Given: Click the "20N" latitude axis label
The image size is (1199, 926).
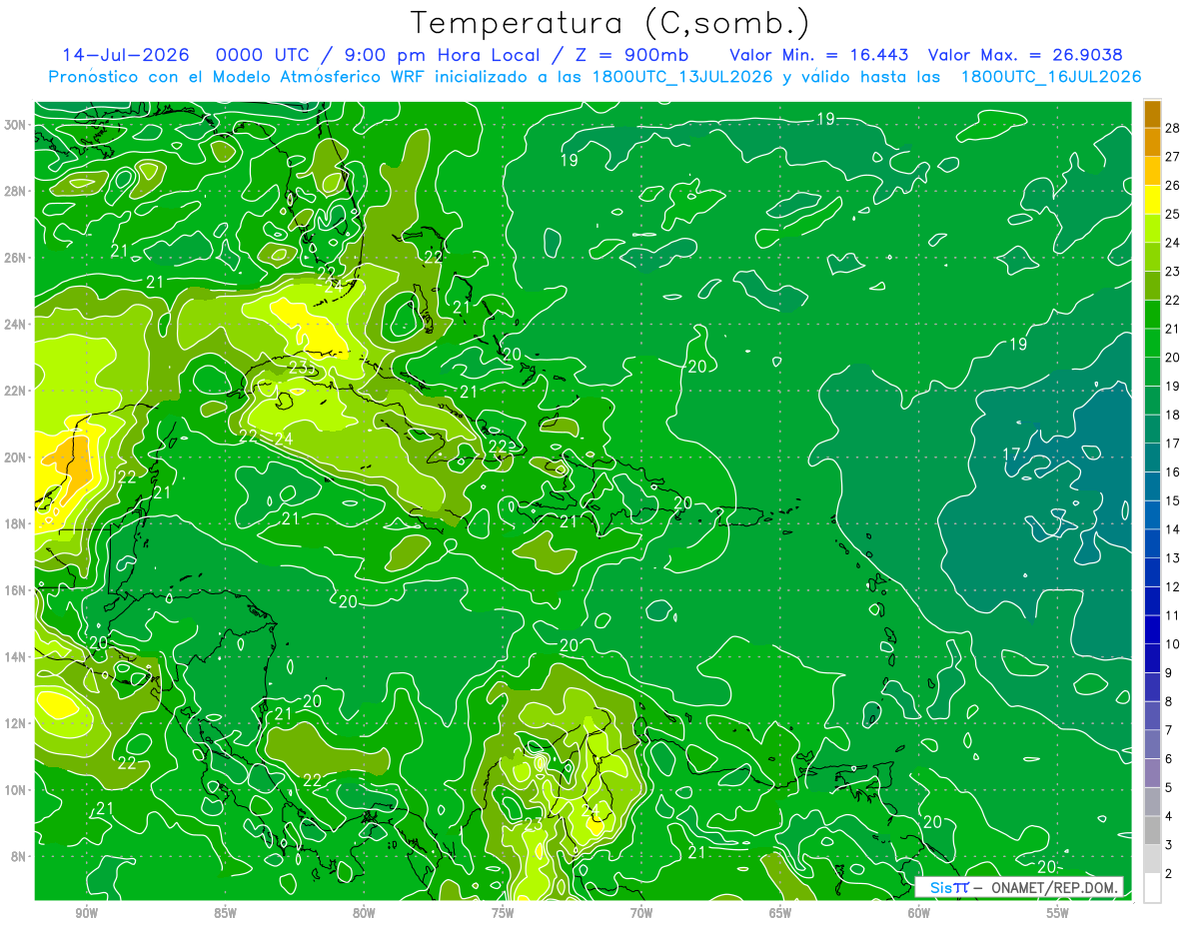Looking at the screenshot, I should pyautogui.click(x=16, y=458).
